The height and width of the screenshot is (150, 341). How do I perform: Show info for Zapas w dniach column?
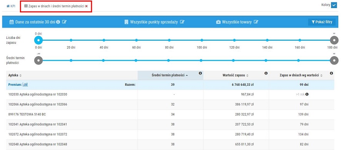click(x=331, y=73)
